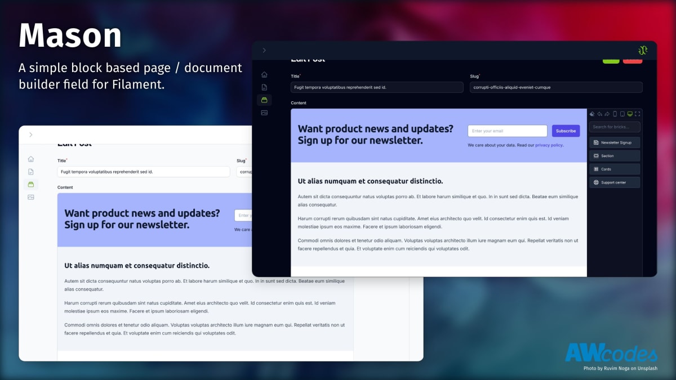Click the Enter your email field in the dark window
676x380 pixels.
(x=508, y=131)
